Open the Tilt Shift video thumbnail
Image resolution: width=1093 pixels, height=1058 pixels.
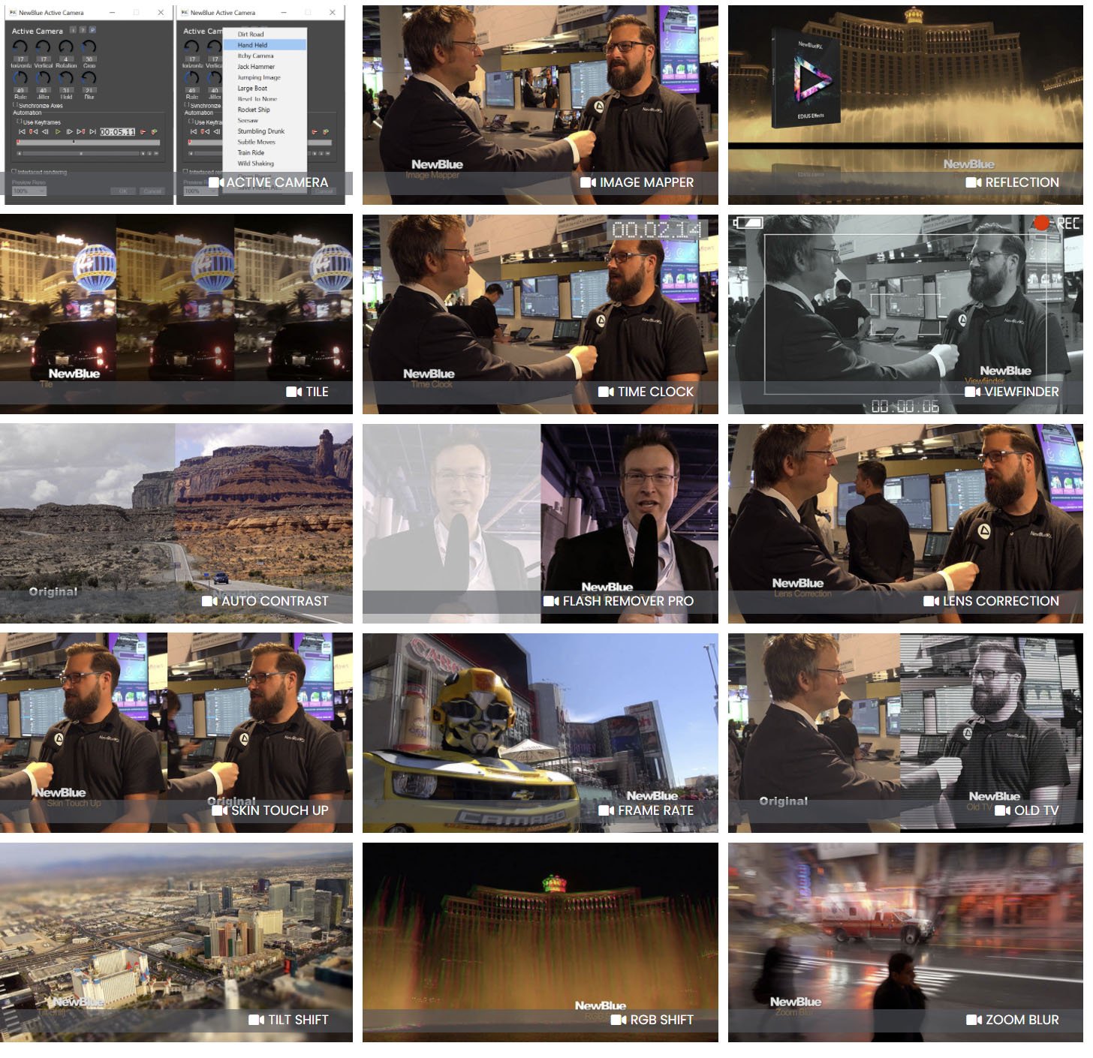tap(176, 942)
